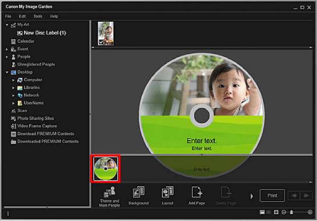The image size is (317, 221).
Task: Click the Print button
Action: (x=272, y=195)
